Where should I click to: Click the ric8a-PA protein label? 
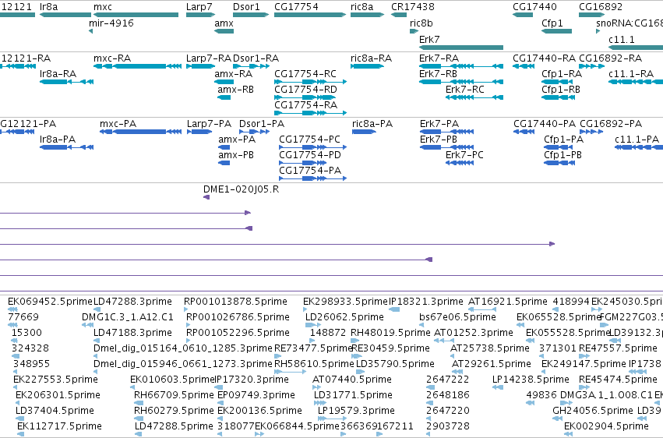point(372,123)
